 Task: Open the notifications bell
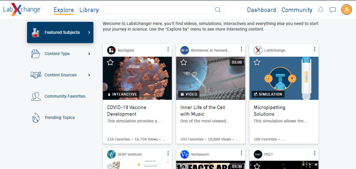(x=321, y=10)
